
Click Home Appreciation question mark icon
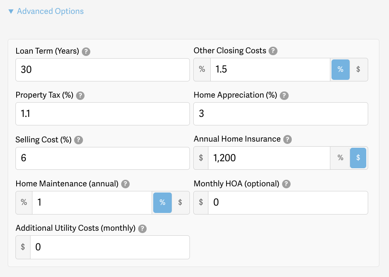[284, 95]
